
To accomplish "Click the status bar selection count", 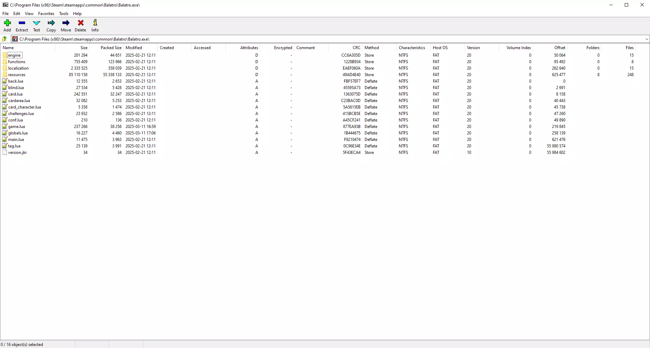I will coord(22,345).
